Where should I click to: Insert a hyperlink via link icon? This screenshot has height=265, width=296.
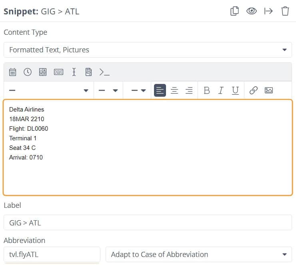tap(253, 90)
